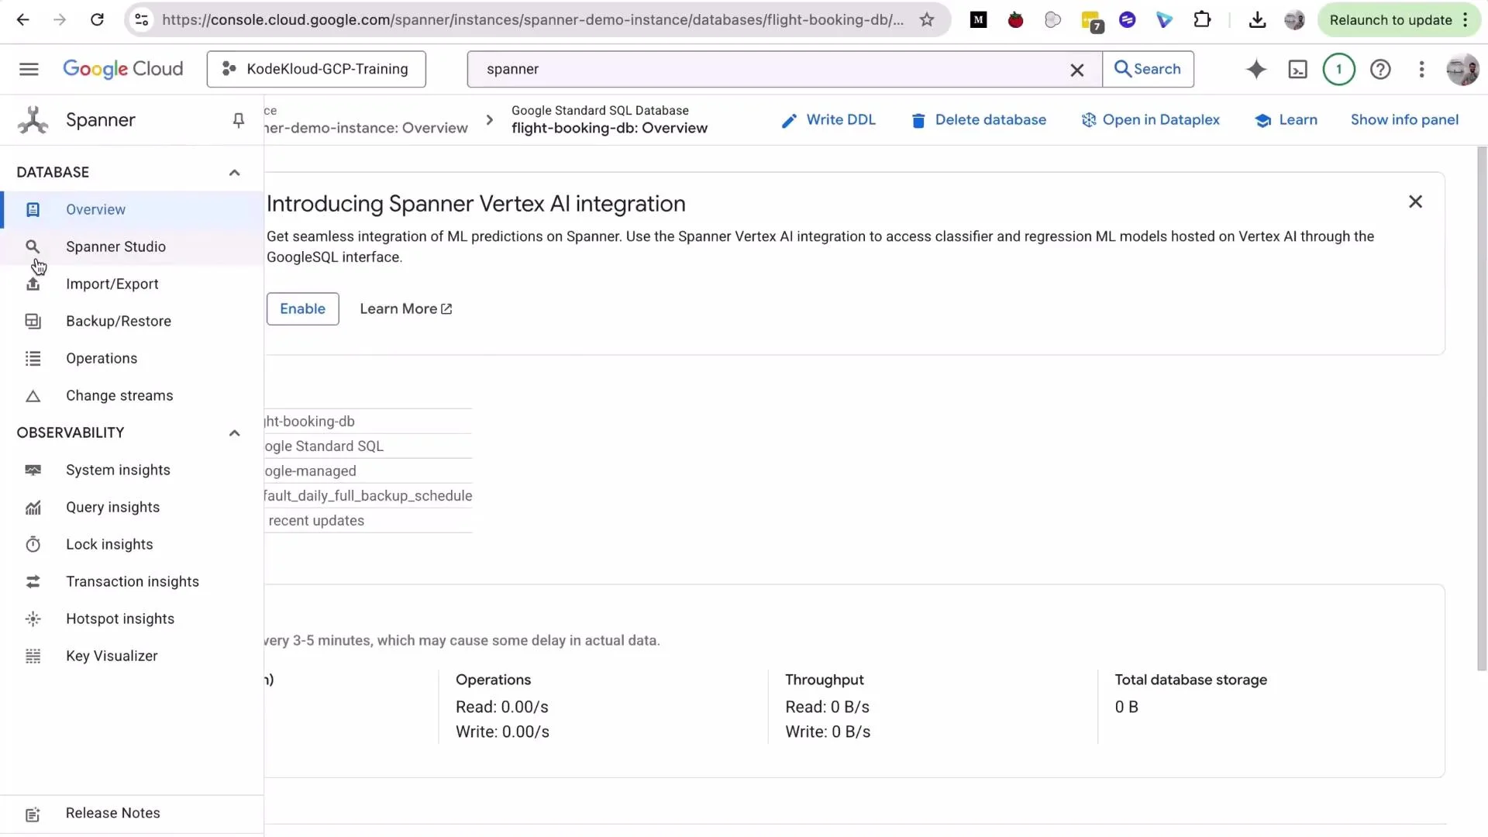Go to the Import/Export page
This screenshot has height=837, width=1488.
point(132,284)
